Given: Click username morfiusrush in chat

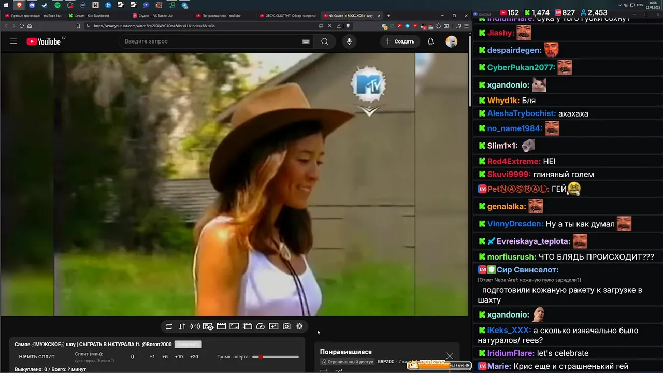Looking at the screenshot, I should 512,256.
